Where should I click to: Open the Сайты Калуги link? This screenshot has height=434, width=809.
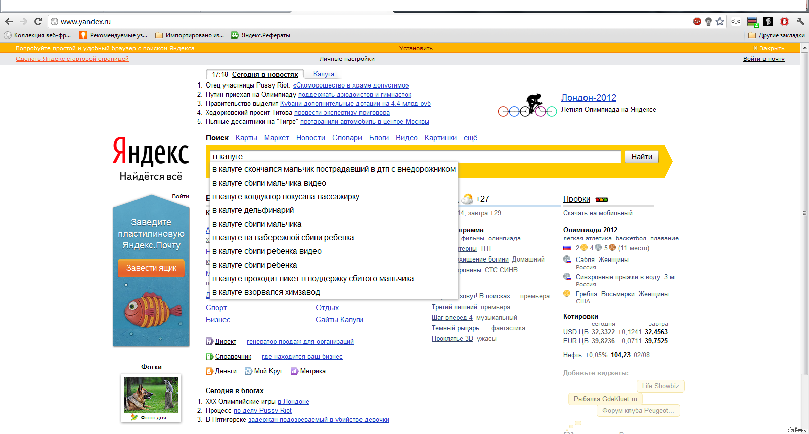click(x=339, y=320)
